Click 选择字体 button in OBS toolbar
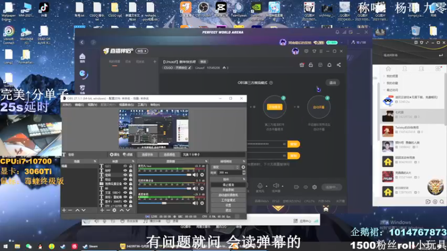This screenshot has height=251, width=447. point(147,155)
